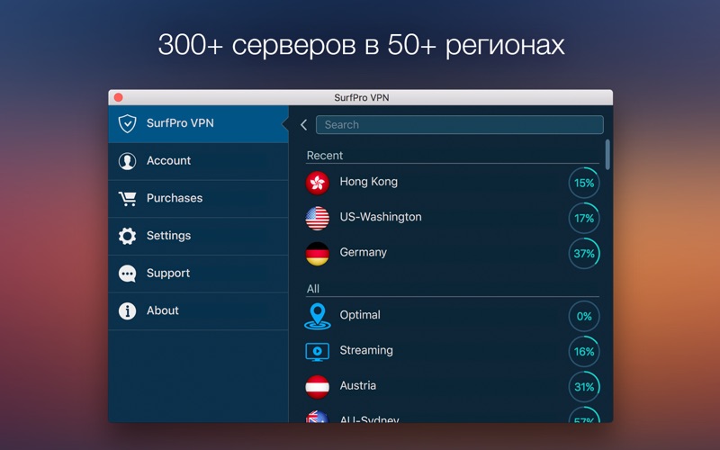The height and width of the screenshot is (450, 720).
Task: Choose the Streaming server option
Action: pyautogui.click(x=453, y=351)
